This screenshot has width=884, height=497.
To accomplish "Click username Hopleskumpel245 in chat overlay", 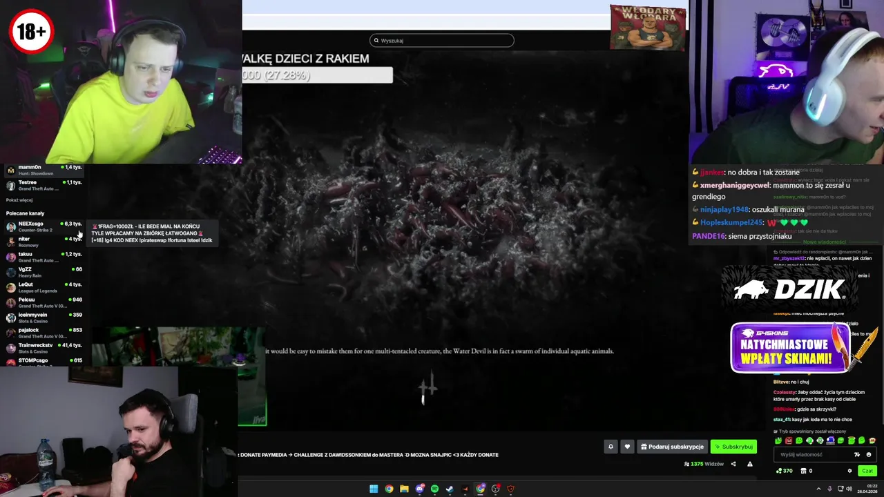I will (731, 223).
